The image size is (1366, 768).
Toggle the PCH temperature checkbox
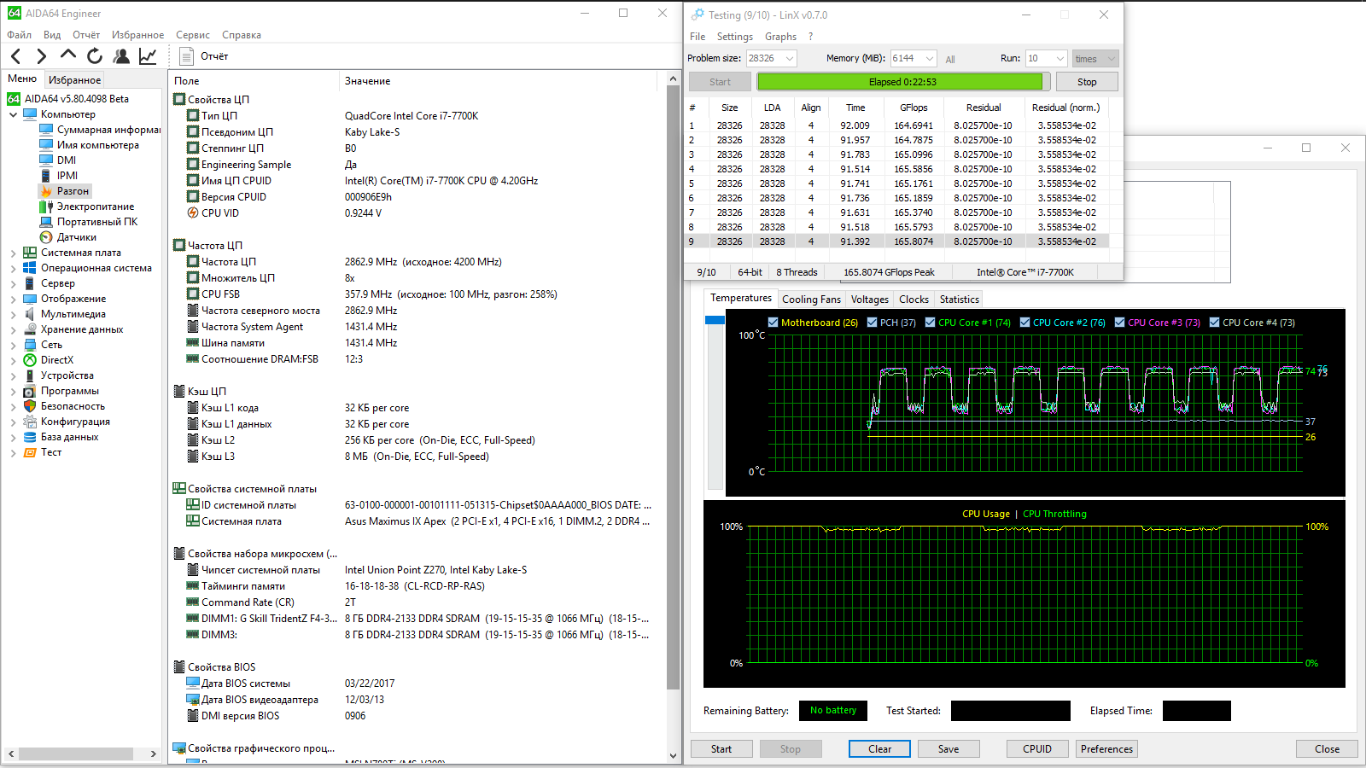872,323
